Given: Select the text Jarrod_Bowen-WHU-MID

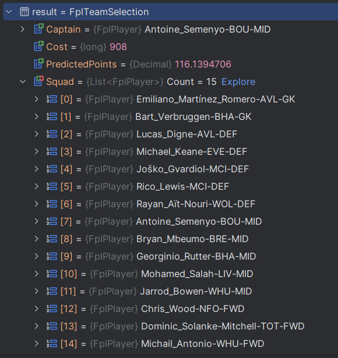Looking at the screenshot, I should (x=196, y=291).
